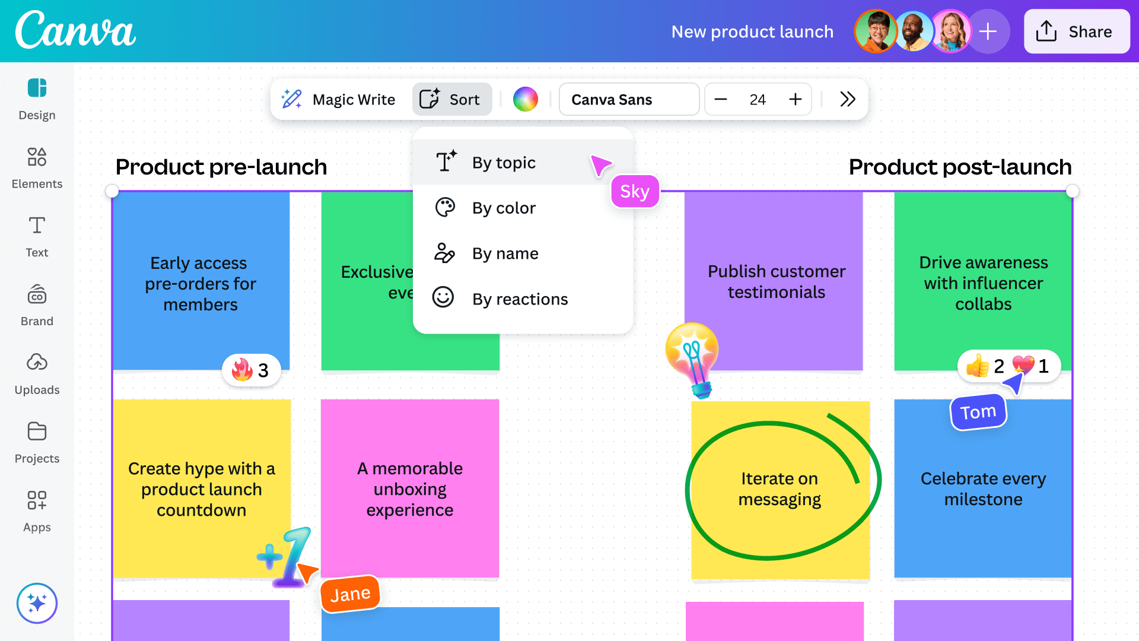
Task: Open the Design panel
Action: [x=36, y=99]
